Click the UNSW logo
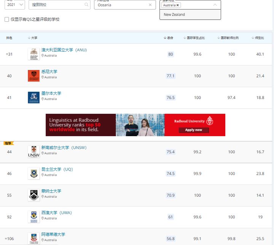 coord(34,152)
